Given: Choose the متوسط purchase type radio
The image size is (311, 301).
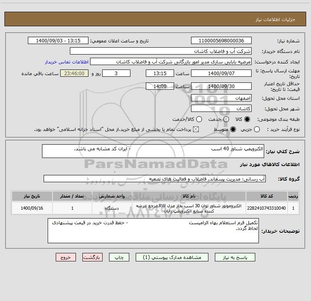Looking at the screenshot, I should 233,129.
